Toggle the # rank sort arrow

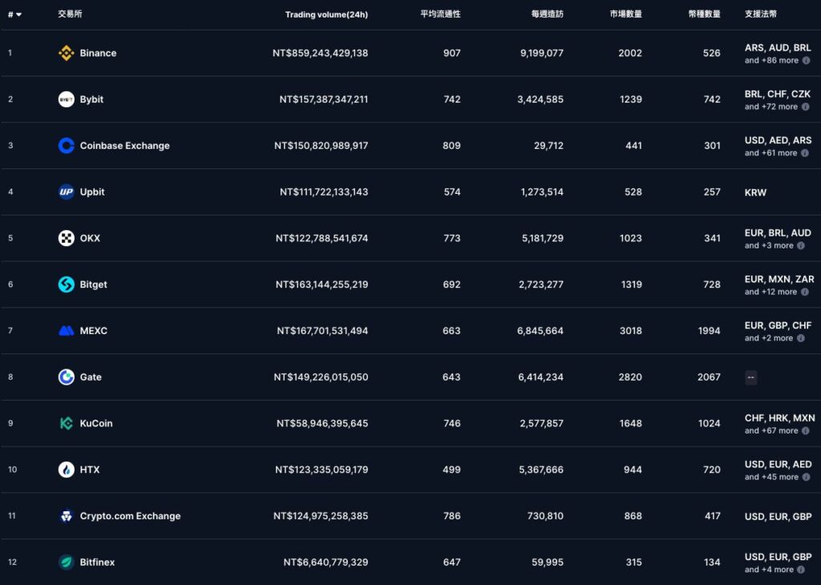click(x=19, y=14)
